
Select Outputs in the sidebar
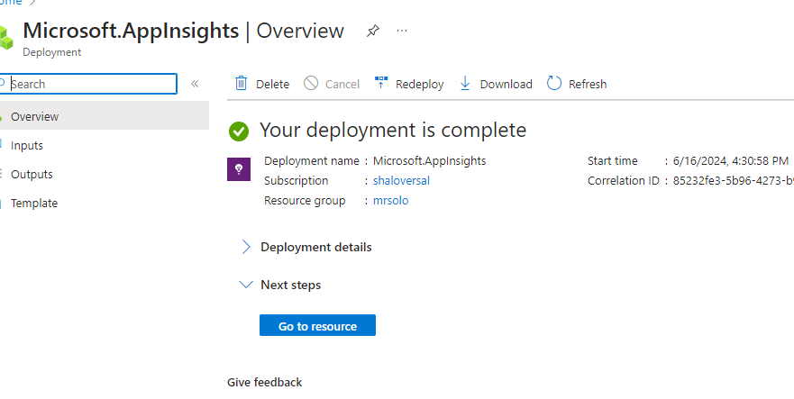click(x=32, y=174)
